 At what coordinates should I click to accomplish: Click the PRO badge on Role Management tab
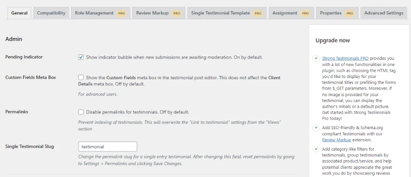(x=121, y=13)
